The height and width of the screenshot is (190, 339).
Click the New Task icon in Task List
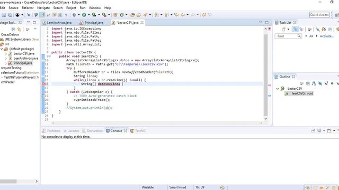pyautogui.click(x=283, y=30)
